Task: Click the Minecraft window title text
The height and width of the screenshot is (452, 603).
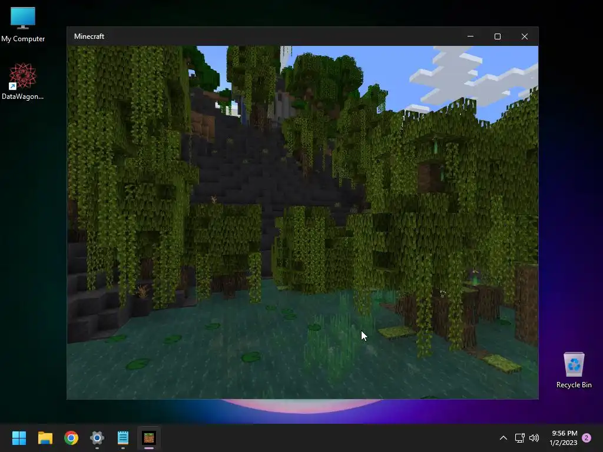Action: 90,36
